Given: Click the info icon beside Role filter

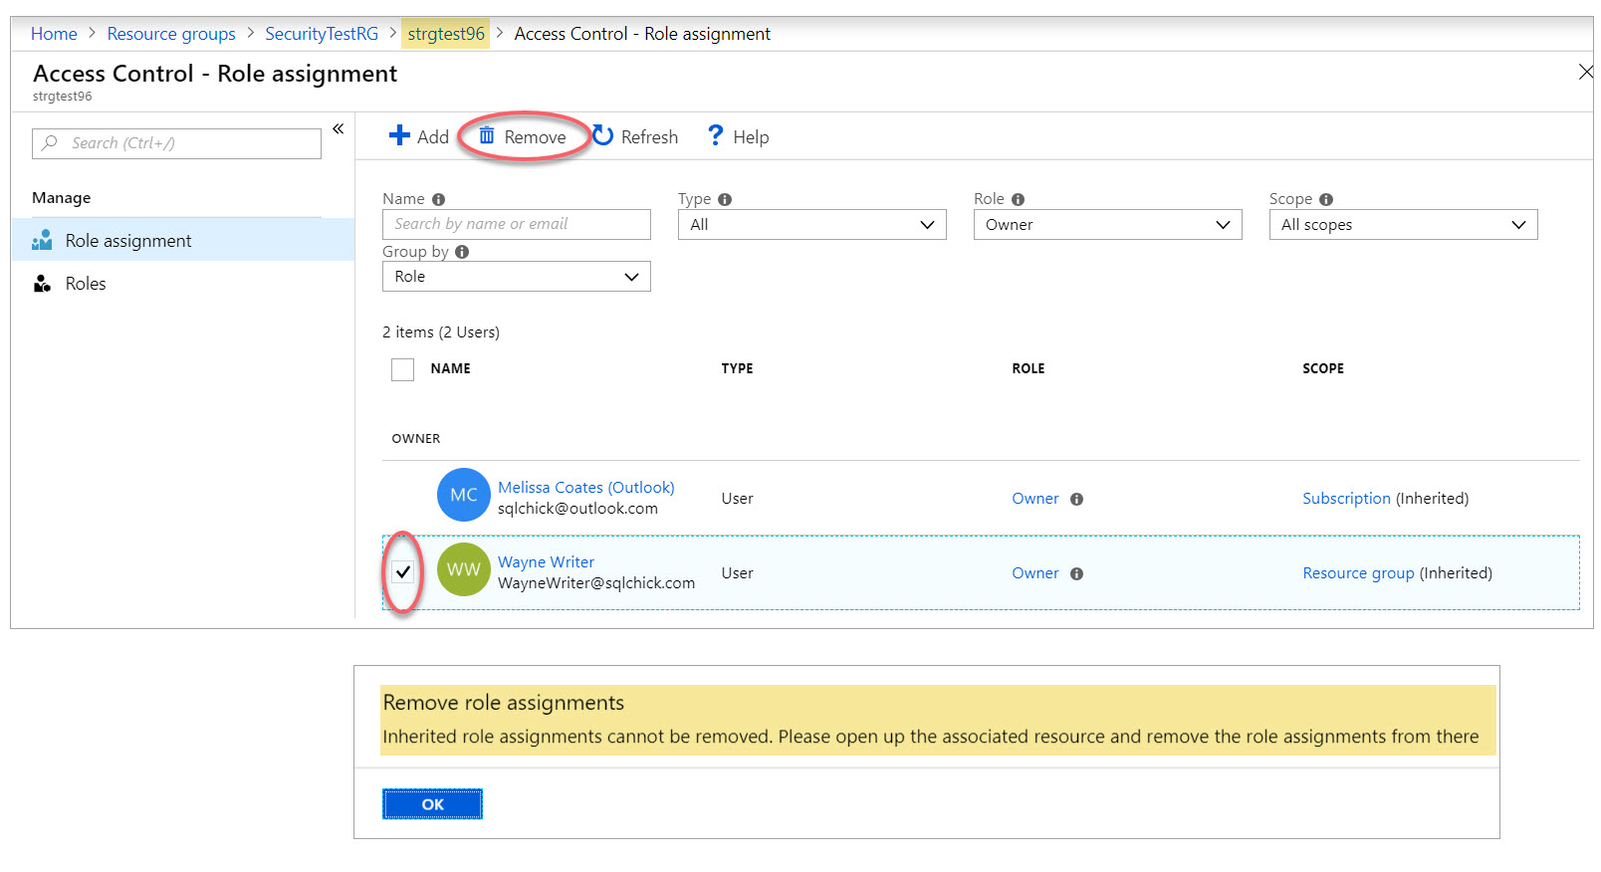Looking at the screenshot, I should coord(1018,199).
